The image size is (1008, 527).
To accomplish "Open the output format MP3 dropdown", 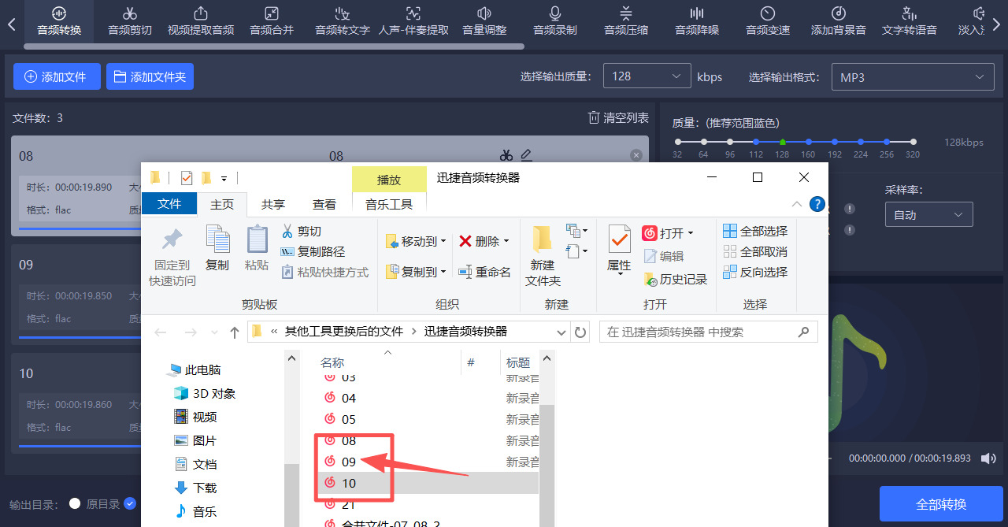I will (912, 77).
